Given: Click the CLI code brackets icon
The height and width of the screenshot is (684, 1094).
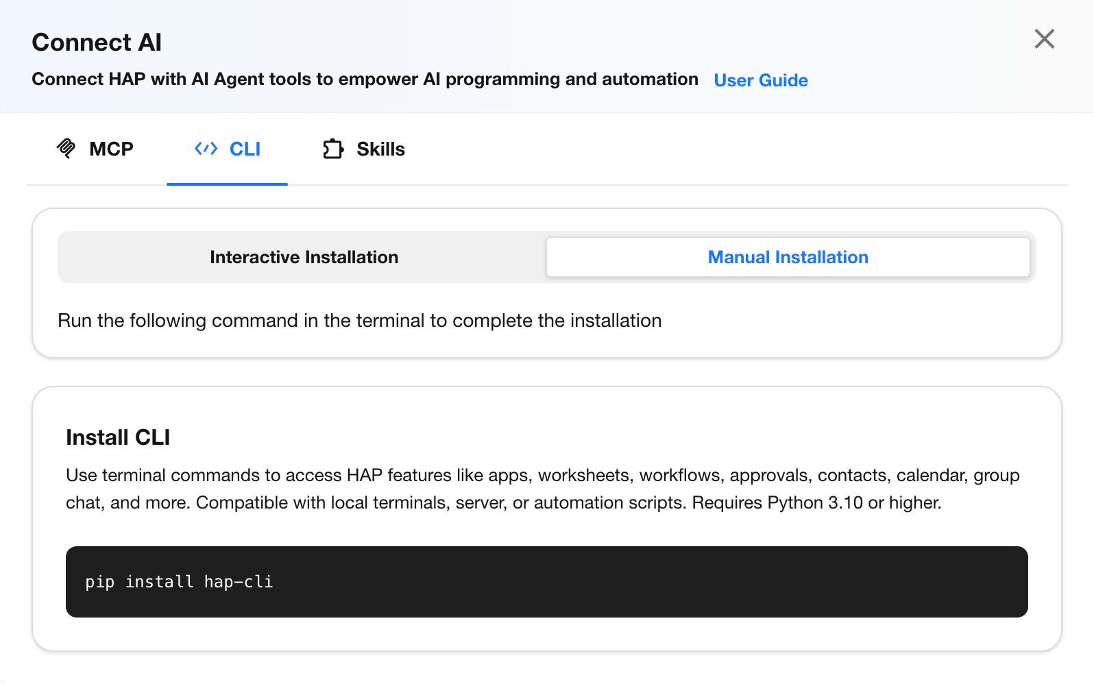Looking at the screenshot, I should click(206, 149).
